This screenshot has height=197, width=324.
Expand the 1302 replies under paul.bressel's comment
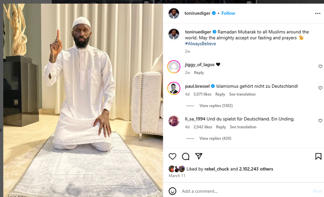tap(216, 106)
